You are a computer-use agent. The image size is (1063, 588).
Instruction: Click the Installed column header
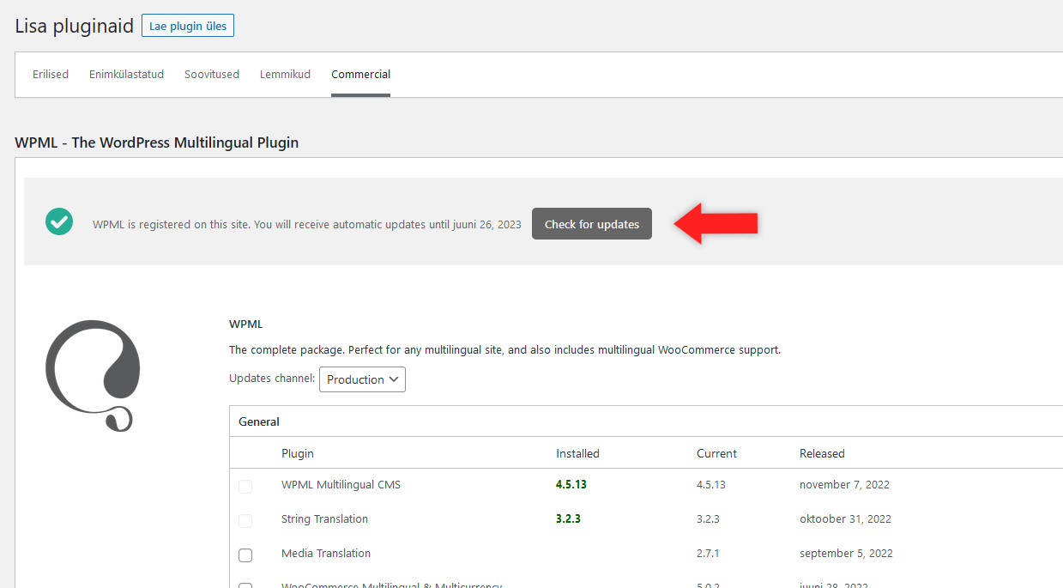(577, 453)
